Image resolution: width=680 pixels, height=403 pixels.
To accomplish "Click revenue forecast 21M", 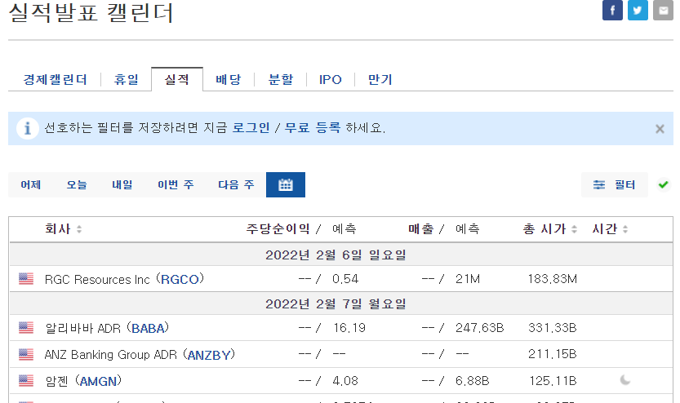I will pos(468,279).
